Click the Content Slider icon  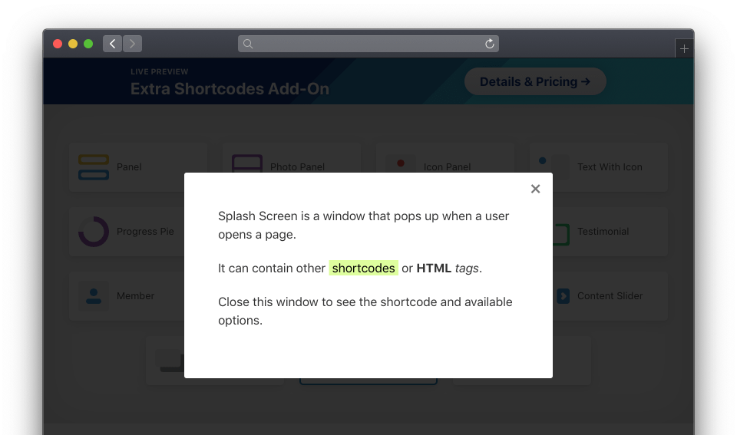coord(563,296)
